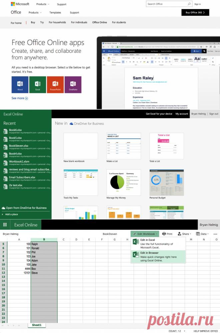Open the My account link
220x333 pixels.
pyautogui.click(x=182, y=114)
